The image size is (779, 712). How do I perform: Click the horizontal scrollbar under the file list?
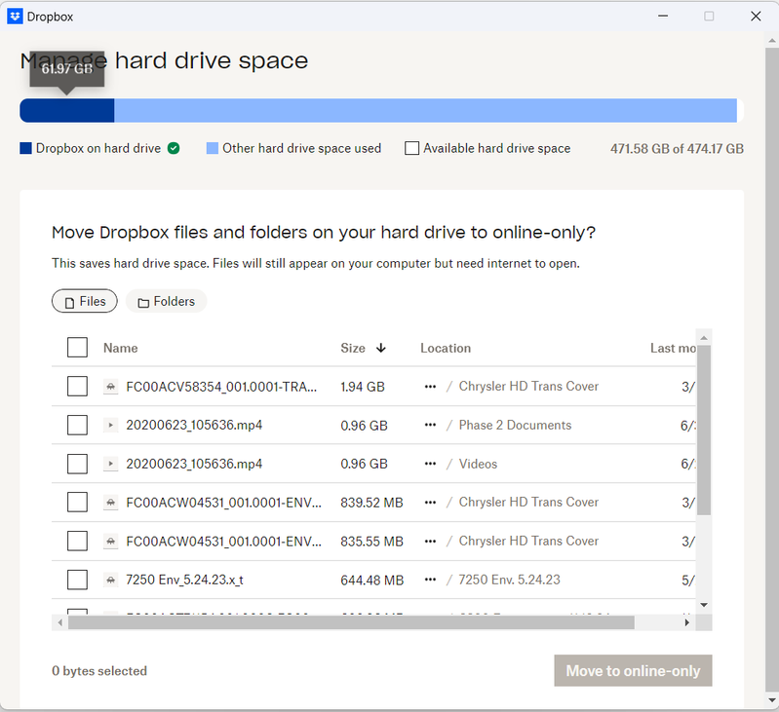(351, 622)
